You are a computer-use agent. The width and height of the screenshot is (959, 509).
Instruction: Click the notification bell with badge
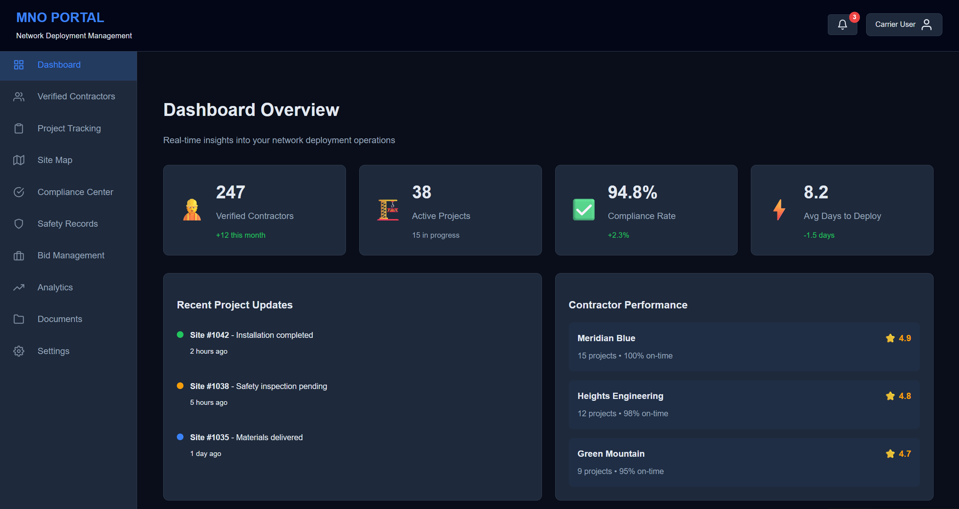tap(843, 24)
